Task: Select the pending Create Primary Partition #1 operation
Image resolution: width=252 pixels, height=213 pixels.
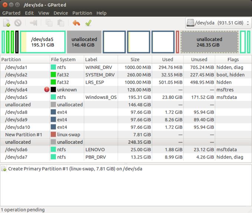Action: (x=75, y=169)
